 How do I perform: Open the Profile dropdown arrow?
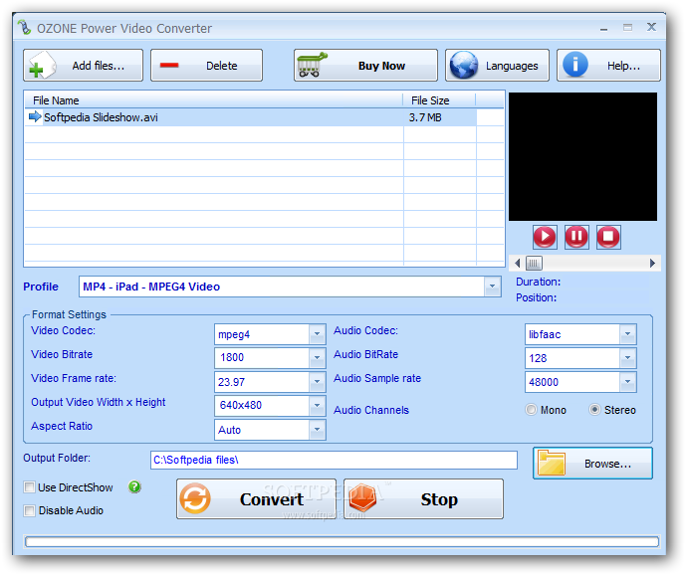(492, 287)
